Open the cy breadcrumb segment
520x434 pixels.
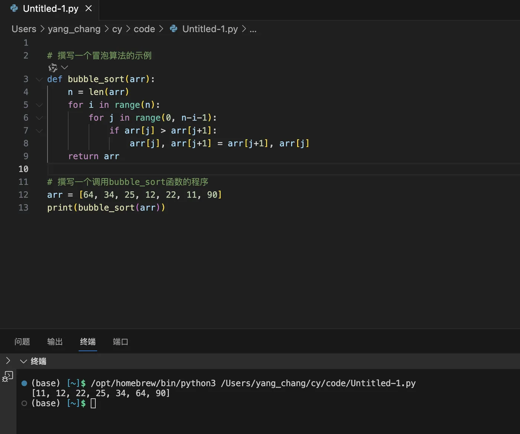pos(117,29)
